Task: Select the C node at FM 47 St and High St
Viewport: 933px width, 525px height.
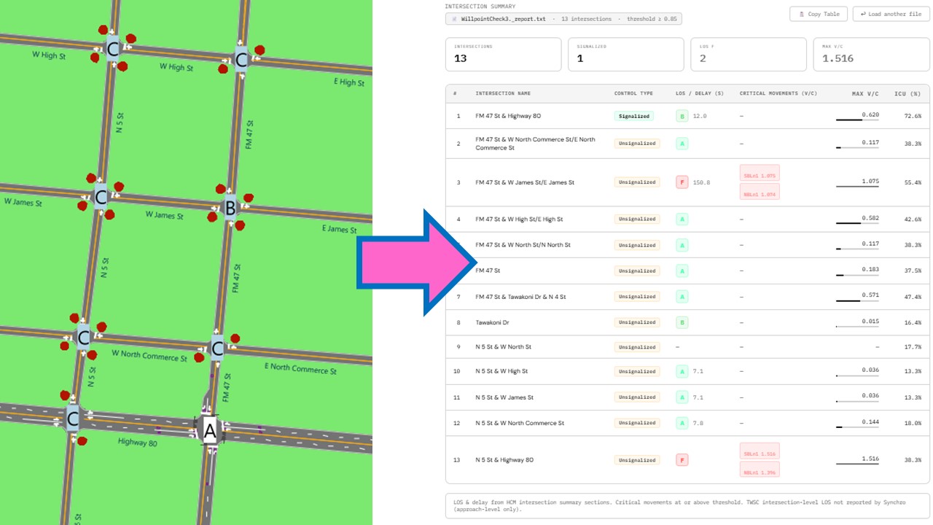Action: (x=241, y=60)
